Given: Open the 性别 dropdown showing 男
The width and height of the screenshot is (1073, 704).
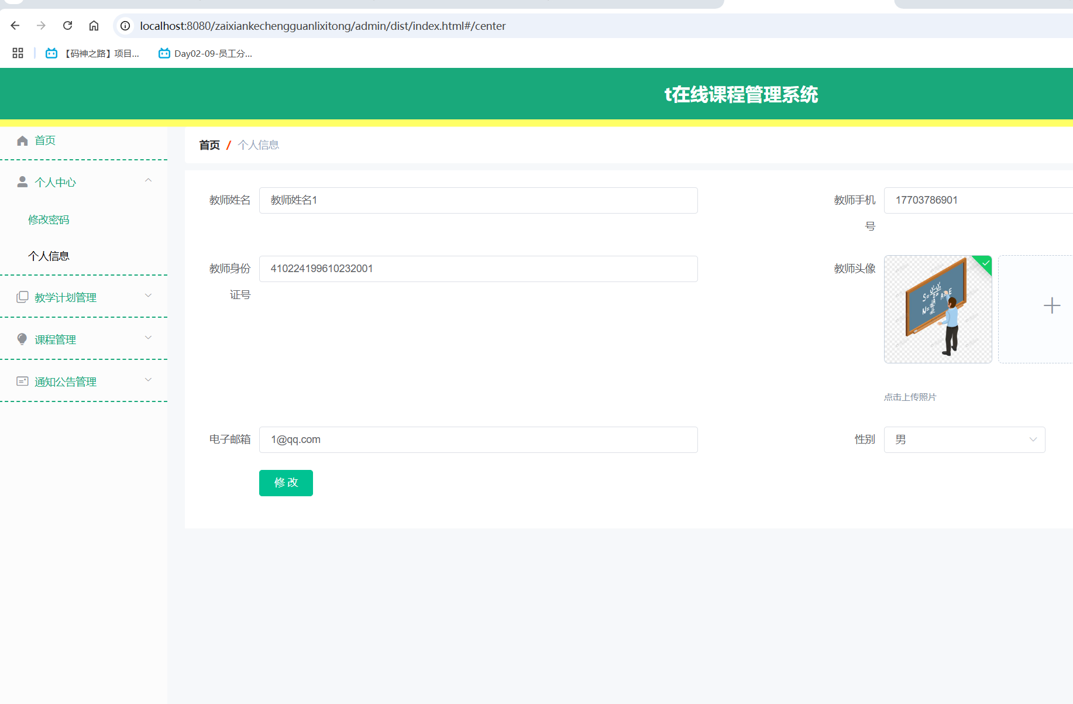Looking at the screenshot, I should 964,439.
